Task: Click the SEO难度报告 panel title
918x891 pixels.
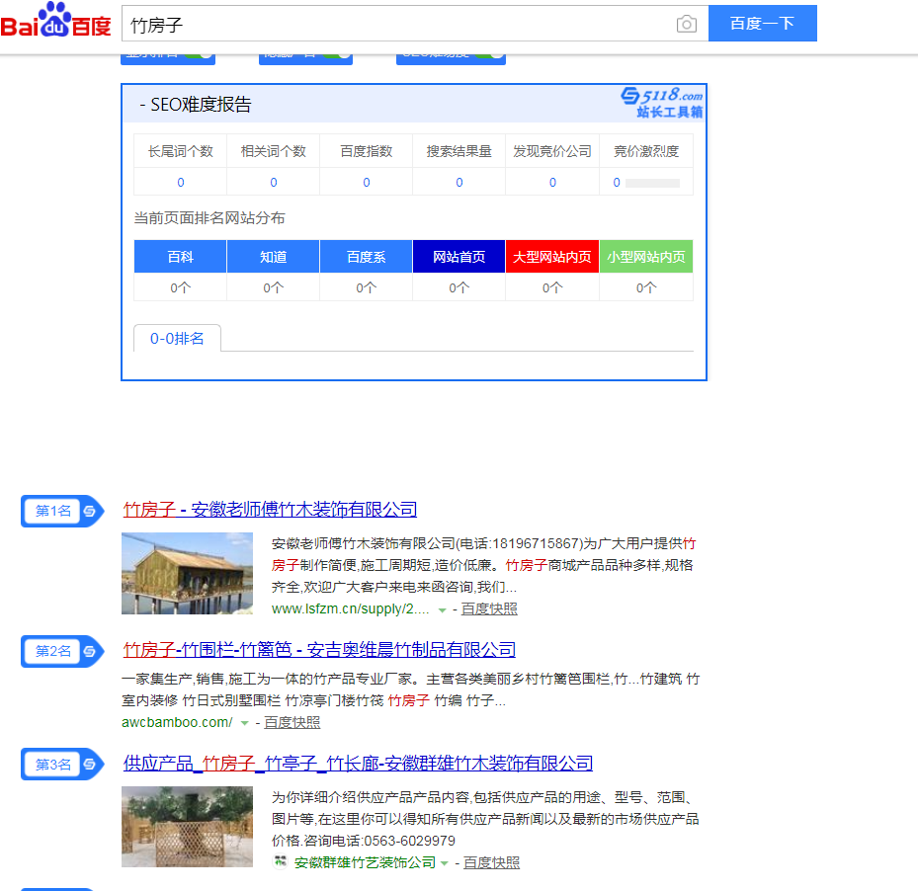Action: coord(196,104)
